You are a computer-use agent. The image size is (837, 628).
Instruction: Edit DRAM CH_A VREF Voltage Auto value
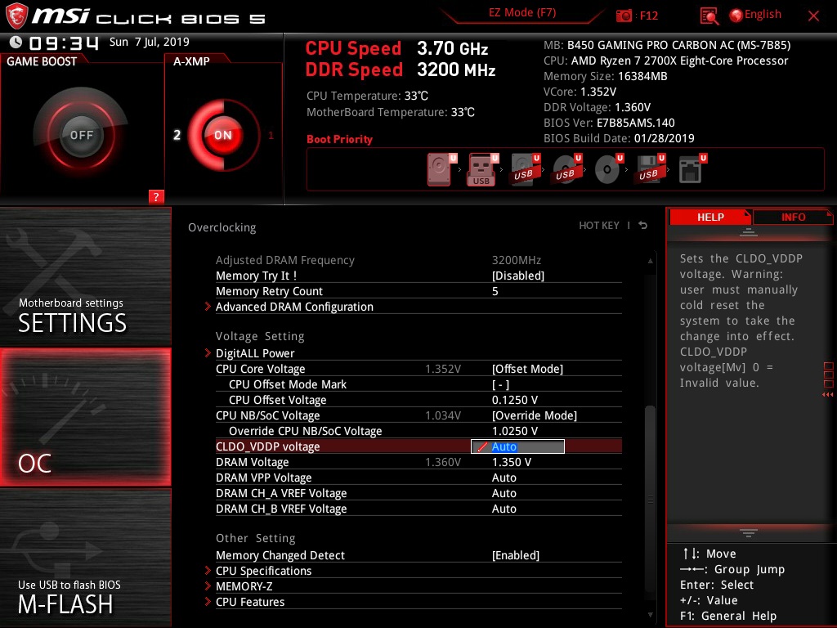[x=504, y=493]
